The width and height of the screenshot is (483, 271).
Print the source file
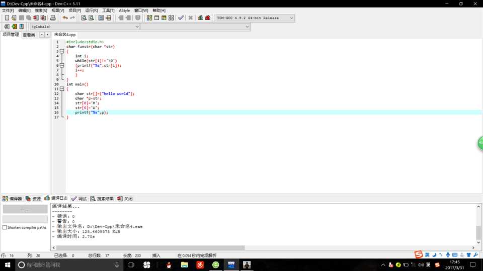(53, 18)
